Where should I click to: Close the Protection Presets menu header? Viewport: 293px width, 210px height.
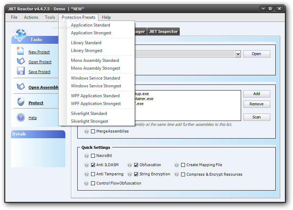point(78,17)
